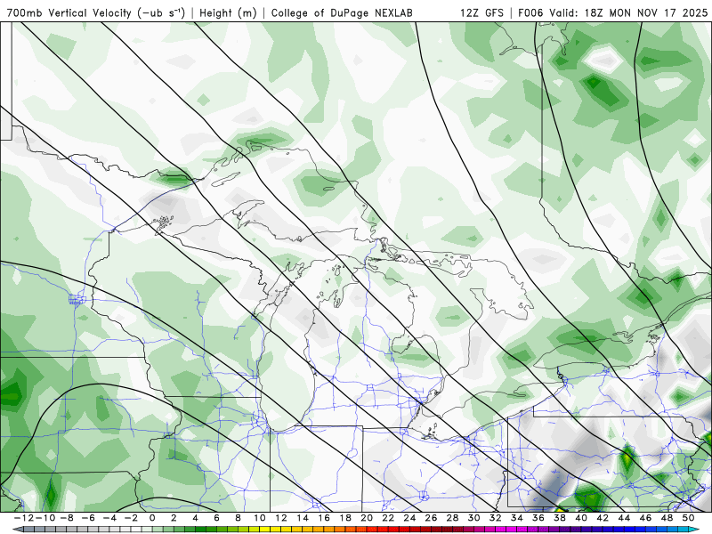The height and width of the screenshot is (534, 712).
Task: Click the '14' color scale label
Action: click(303, 518)
